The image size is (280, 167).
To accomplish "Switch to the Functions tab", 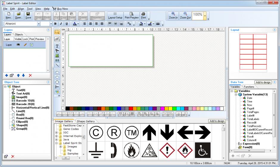I will point(249,87).
